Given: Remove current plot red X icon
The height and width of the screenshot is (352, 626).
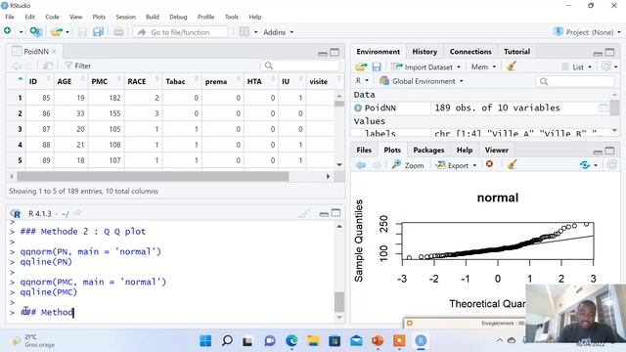Looking at the screenshot, I should [x=489, y=164].
